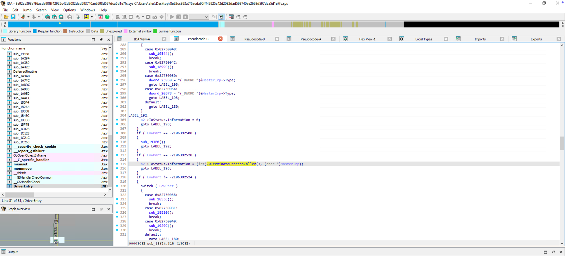Toggle the breakpoint dot at line 320
Viewport: 565px width, 256px height.
tap(117, 186)
